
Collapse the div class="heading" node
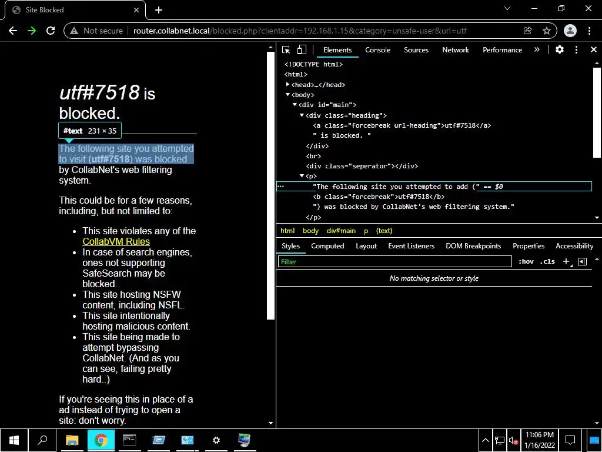(x=302, y=115)
